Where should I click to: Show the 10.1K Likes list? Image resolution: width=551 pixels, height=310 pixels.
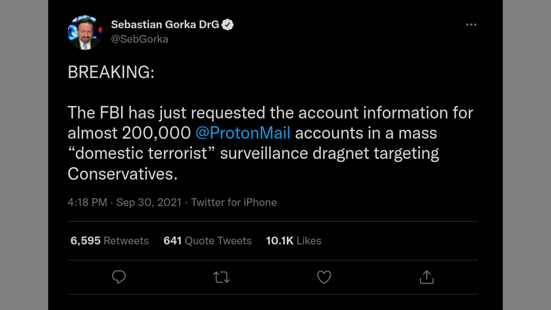pos(294,241)
